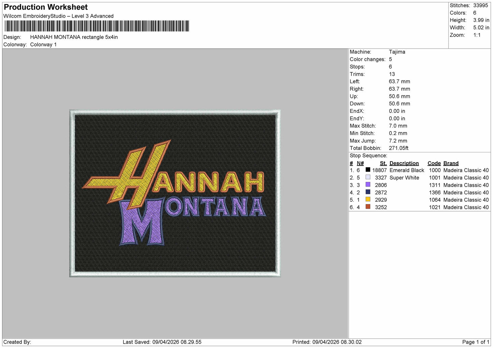Click the Trims value 13
Viewport: 493px width, 348px height.
tap(392, 74)
